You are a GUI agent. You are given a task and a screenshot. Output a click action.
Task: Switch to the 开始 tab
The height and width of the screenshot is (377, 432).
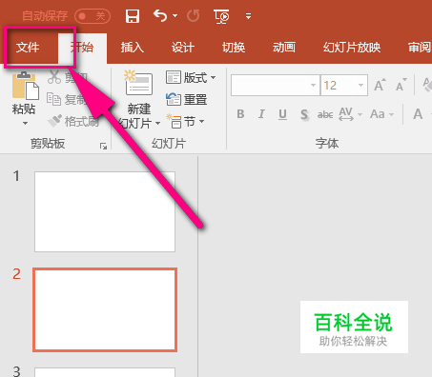tap(82, 48)
